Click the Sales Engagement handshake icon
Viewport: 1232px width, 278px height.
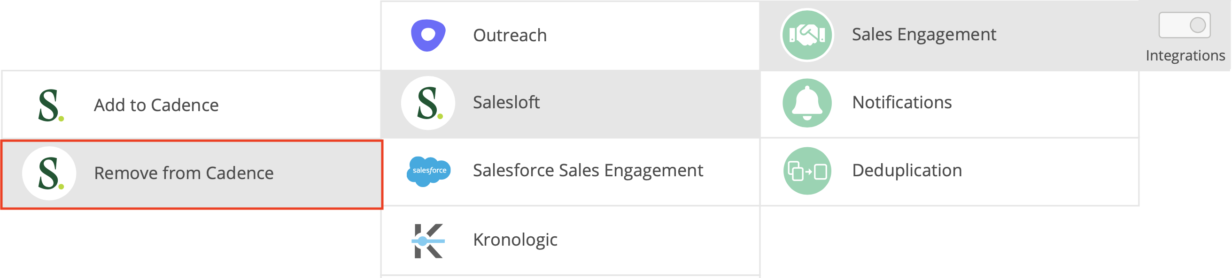tap(807, 35)
